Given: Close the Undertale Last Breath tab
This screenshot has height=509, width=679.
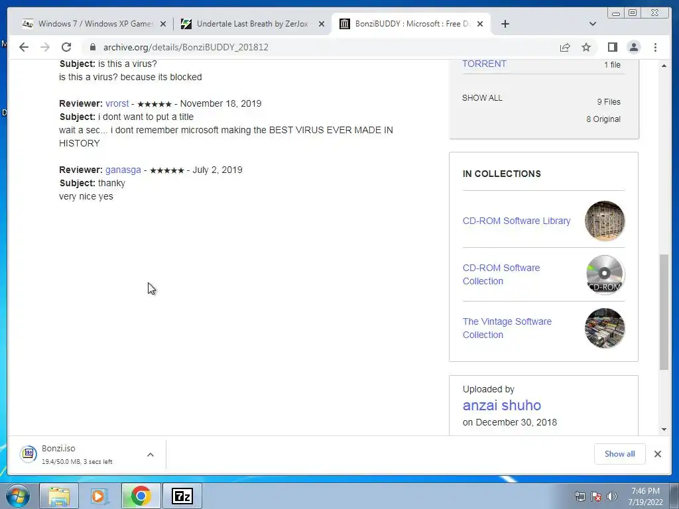Looking at the screenshot, I should click(322, 24).
